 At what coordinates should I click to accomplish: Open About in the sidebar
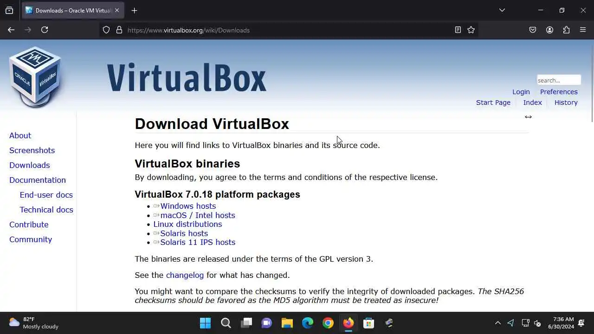[x=20, y=135]
